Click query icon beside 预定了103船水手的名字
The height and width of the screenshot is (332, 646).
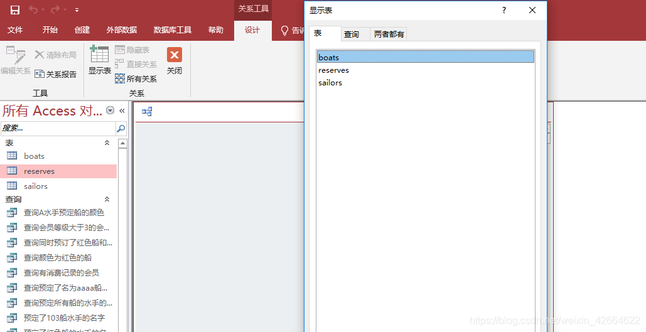12,318
